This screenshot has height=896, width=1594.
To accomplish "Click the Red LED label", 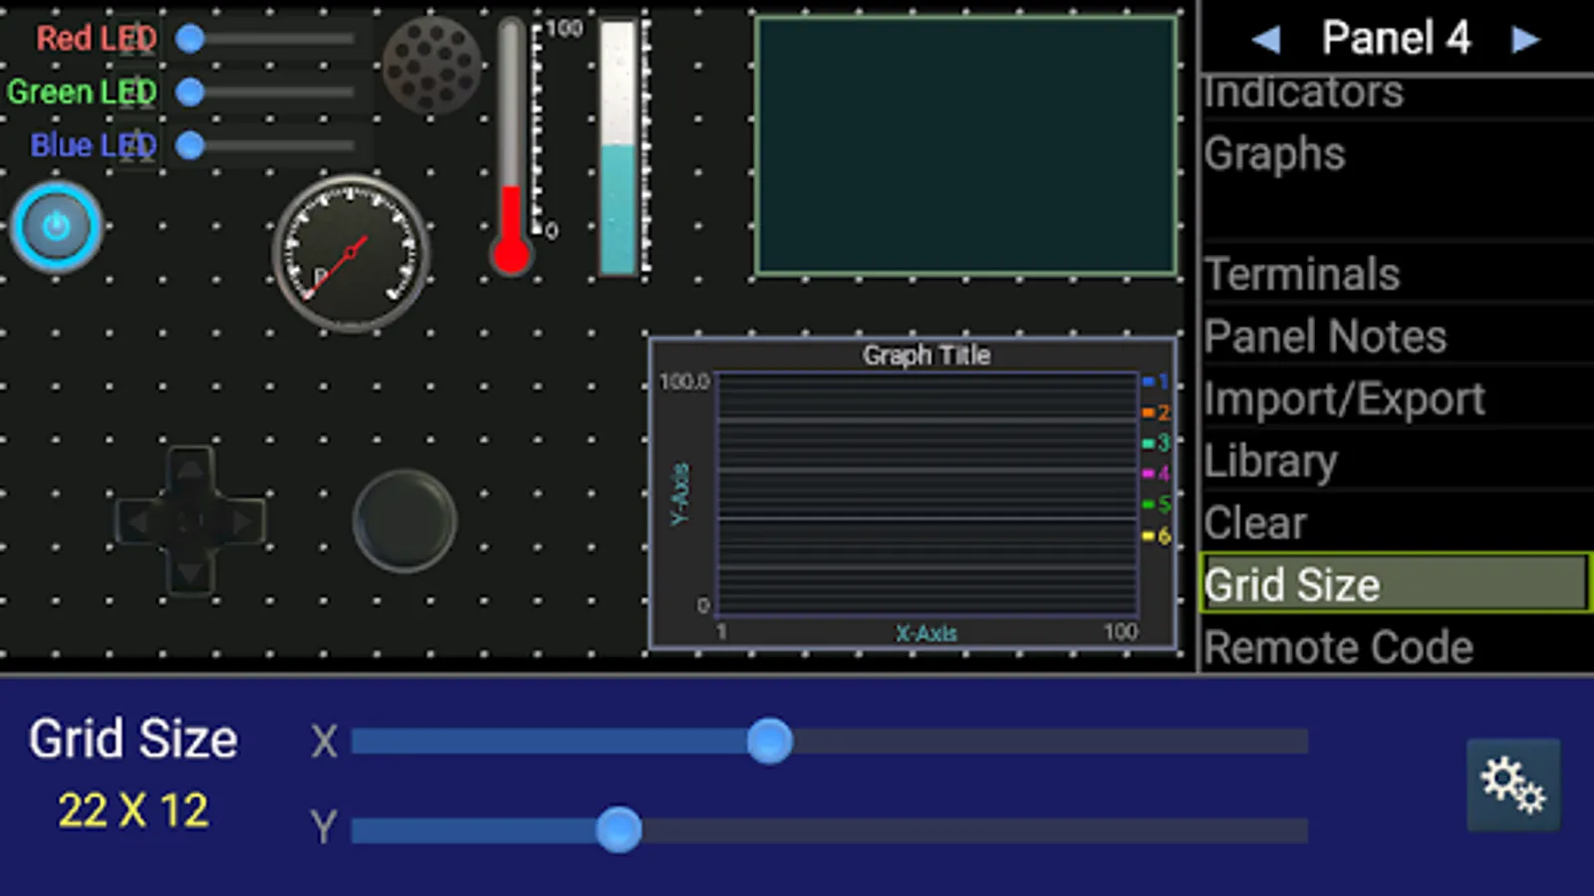I will pyautogui.click(x=97, y=39).
